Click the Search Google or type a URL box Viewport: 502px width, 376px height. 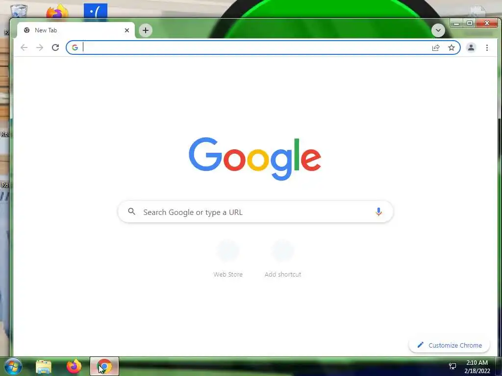tap(255, 211)
